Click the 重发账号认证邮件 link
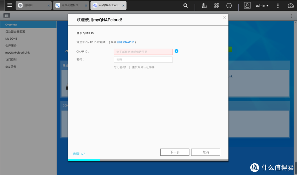This screenshot has height=175, width=297. [x=143, y=67]
